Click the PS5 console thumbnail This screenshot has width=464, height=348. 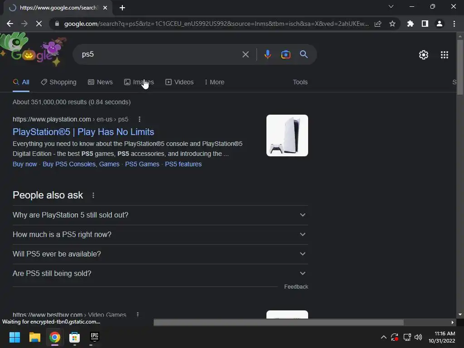287,135
